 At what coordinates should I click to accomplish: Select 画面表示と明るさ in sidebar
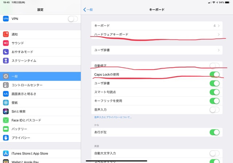(x=40, y=94)
